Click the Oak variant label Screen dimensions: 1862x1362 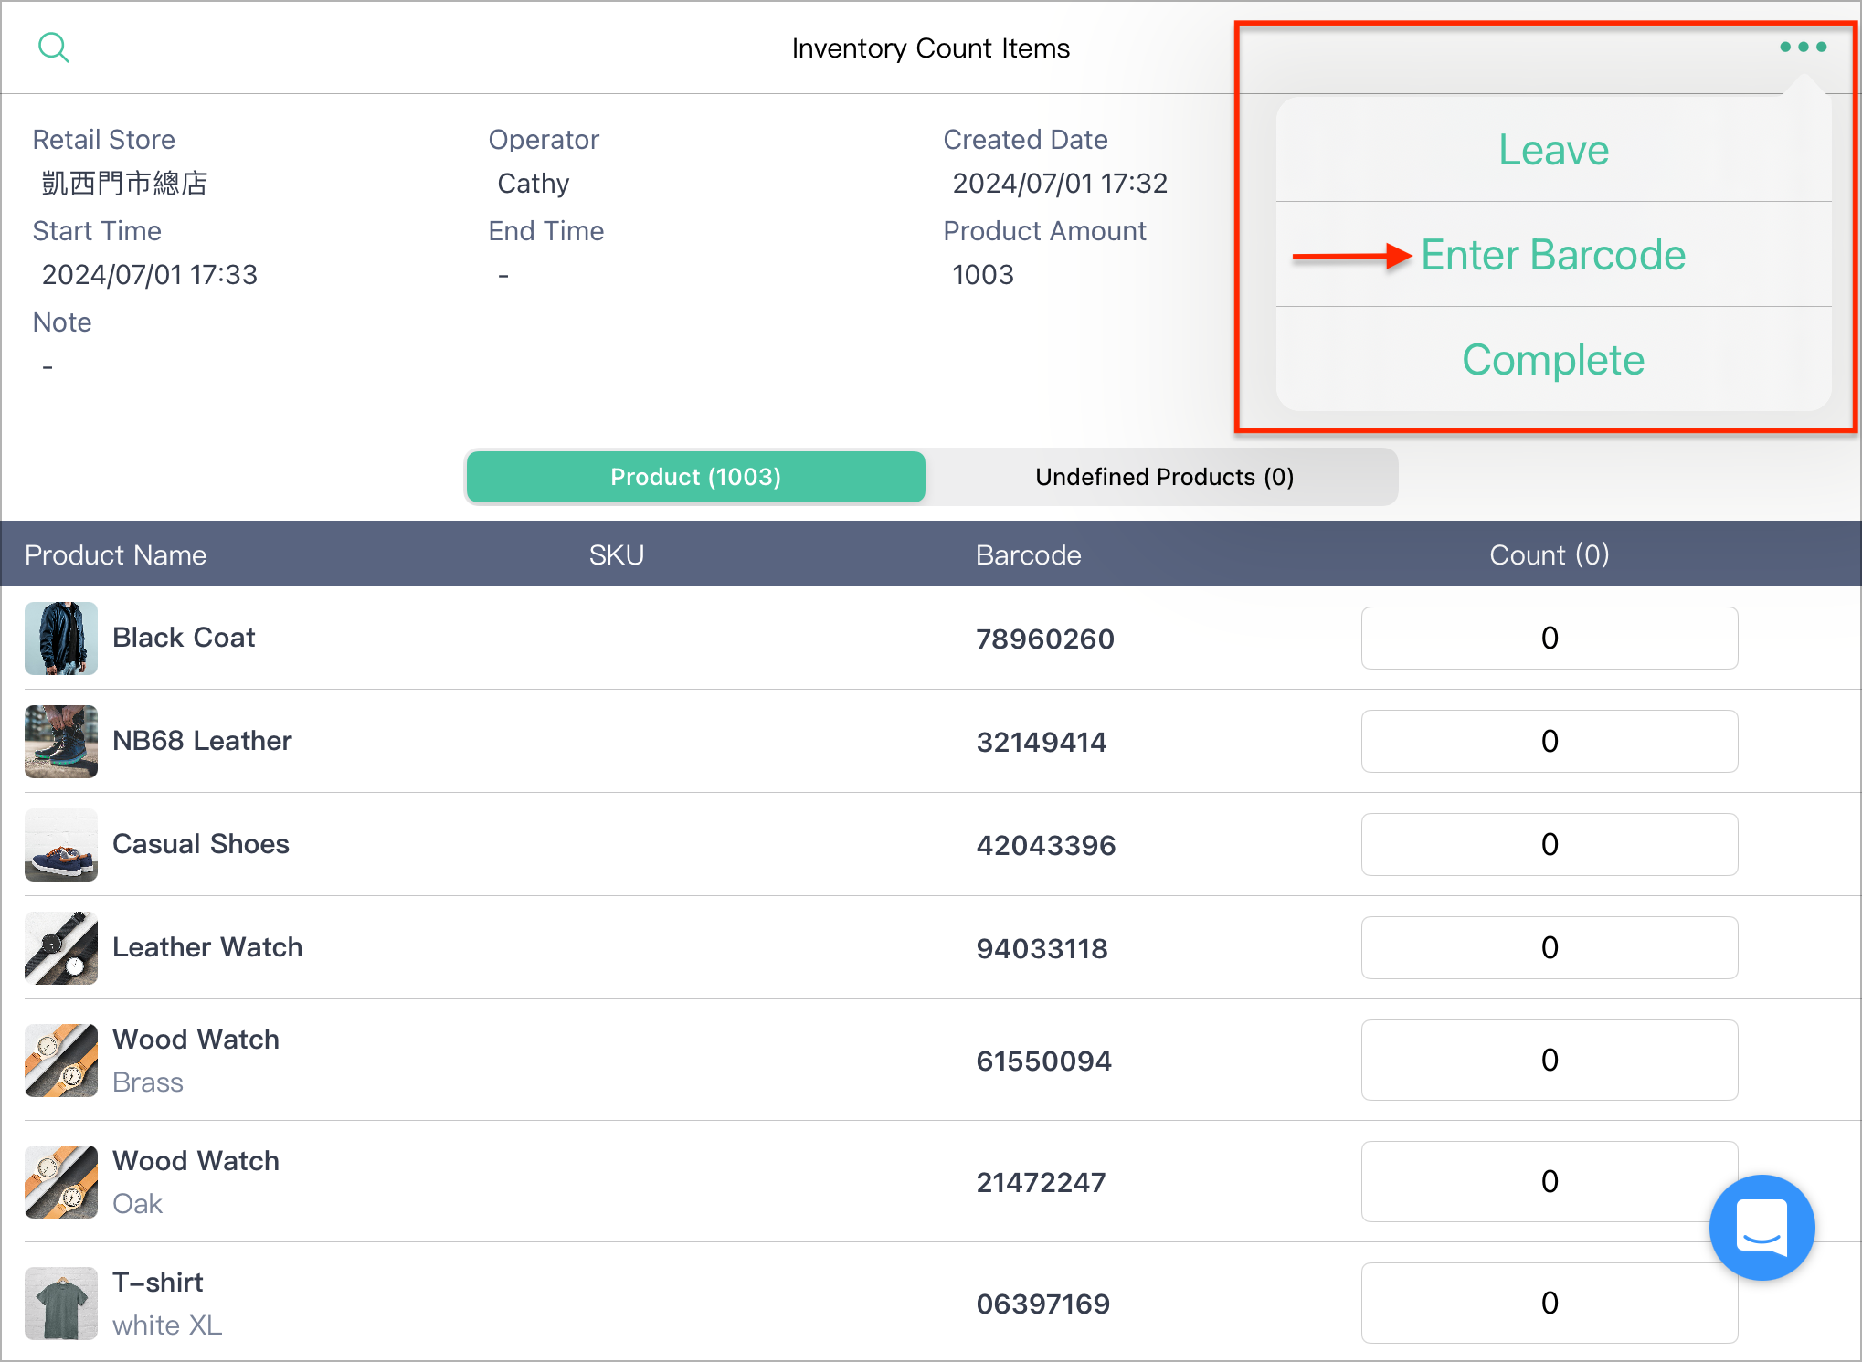tap(138, 1204)
